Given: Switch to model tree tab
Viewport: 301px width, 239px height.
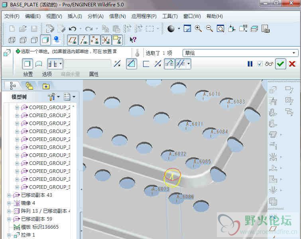Looking at the screenshot, I should click(13, 86).
